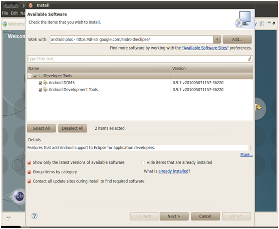The width and height of the screenshot is (279, 229).
Task: Click the Next button
Action: point(174,216)
